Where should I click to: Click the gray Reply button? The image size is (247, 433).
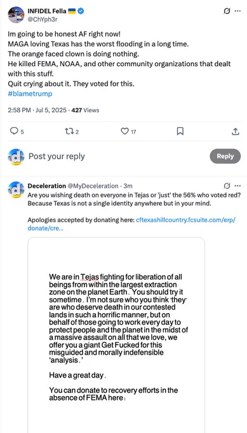(x=225, y=156)
